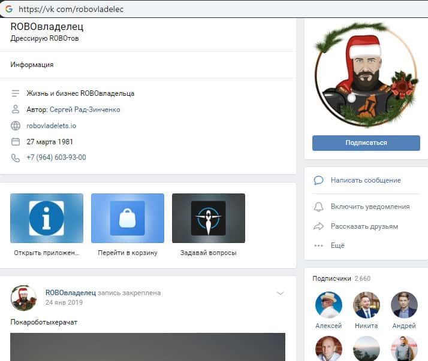Open the robovladelets.io website link
The width and height of the screenshot is (428, 361).
pos(52,126)
